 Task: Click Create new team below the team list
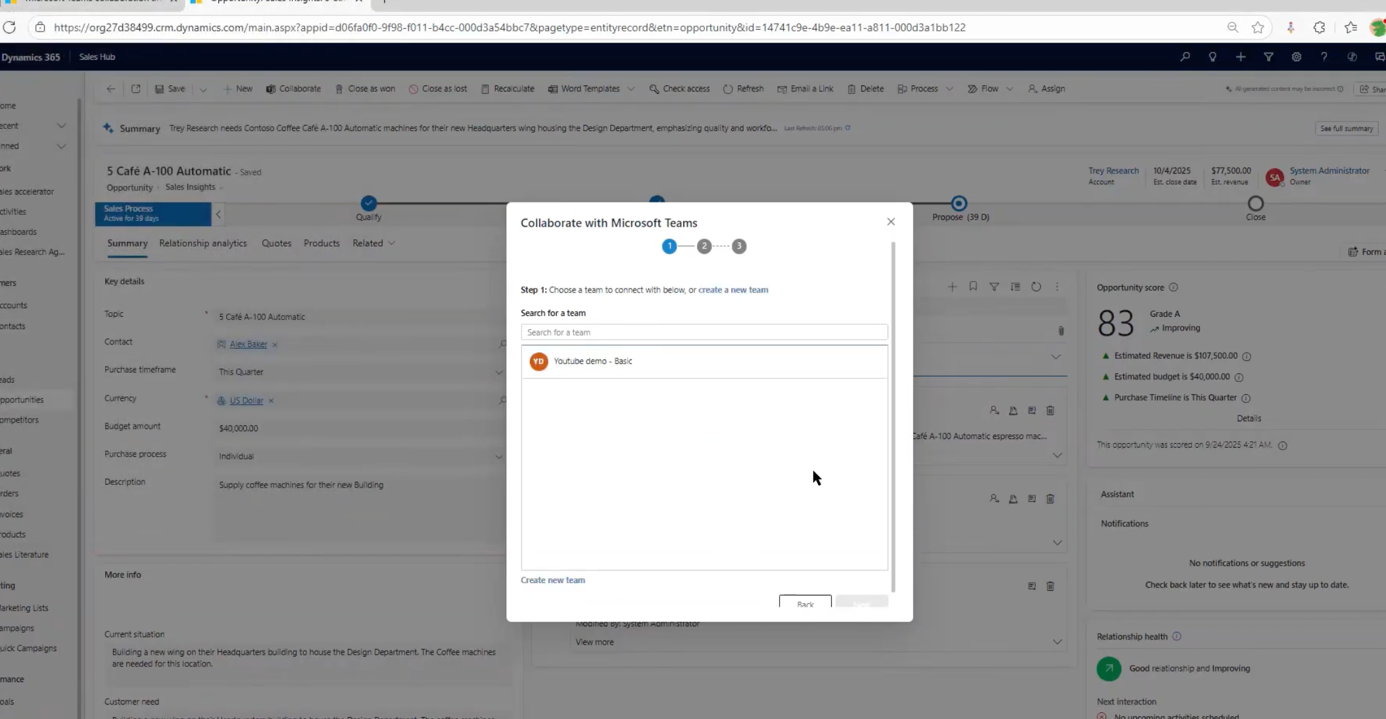point(553,580)
